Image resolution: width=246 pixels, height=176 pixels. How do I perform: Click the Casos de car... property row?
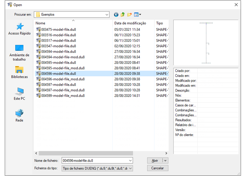tap(206, 105)
